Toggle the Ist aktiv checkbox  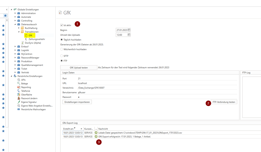pyautogui.click(x=62, y=25)
